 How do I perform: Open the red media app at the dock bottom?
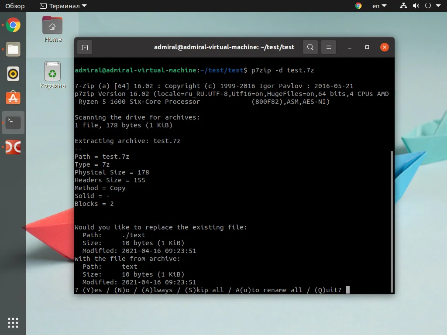(x=13, y=147)
